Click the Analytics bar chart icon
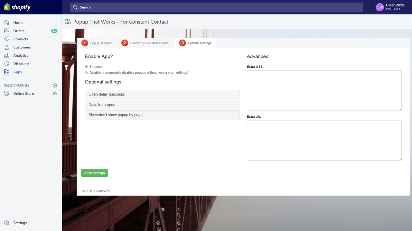 7,56
